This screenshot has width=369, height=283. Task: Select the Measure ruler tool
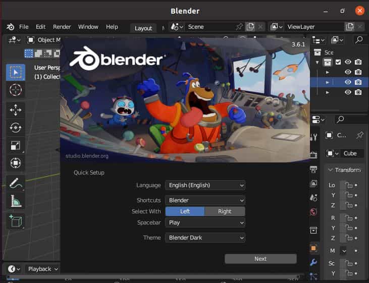[x=16, y=201]
